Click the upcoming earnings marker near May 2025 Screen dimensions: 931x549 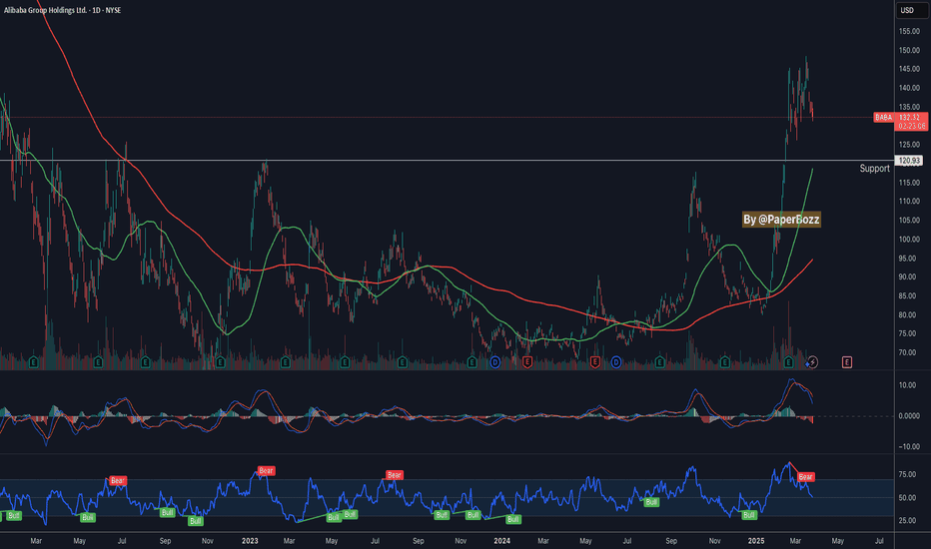tap(847, 362)
